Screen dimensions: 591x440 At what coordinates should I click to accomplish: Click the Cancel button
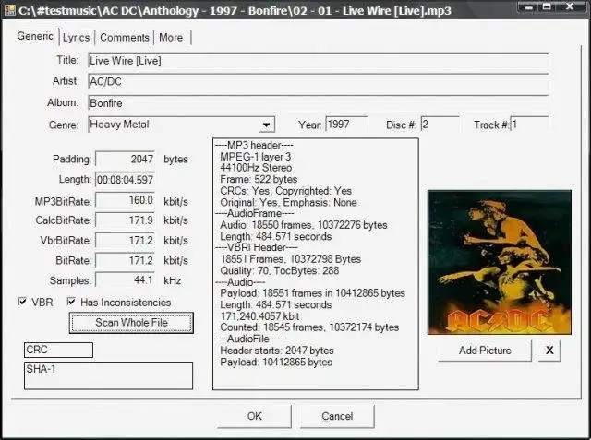[x=337, y=416]
